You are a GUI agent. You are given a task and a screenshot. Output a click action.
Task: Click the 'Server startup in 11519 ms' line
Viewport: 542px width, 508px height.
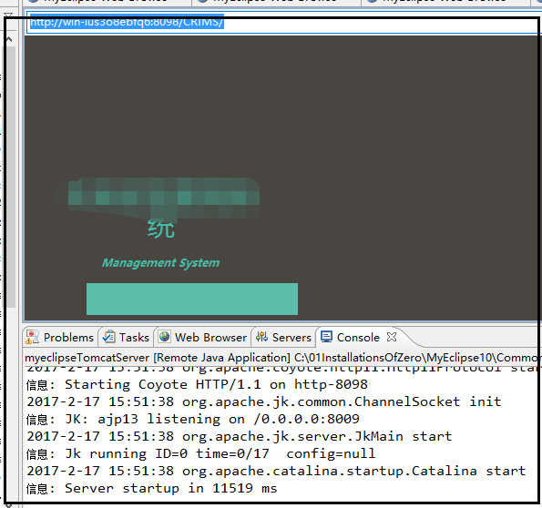coord(152,488)
